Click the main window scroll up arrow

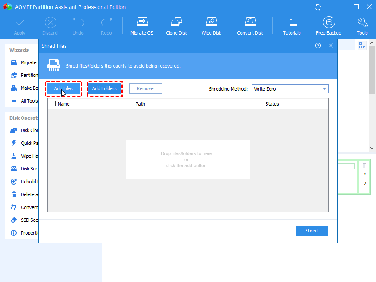[372, 43]
